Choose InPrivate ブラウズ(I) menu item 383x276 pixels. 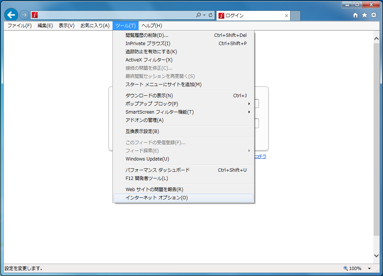183,44
